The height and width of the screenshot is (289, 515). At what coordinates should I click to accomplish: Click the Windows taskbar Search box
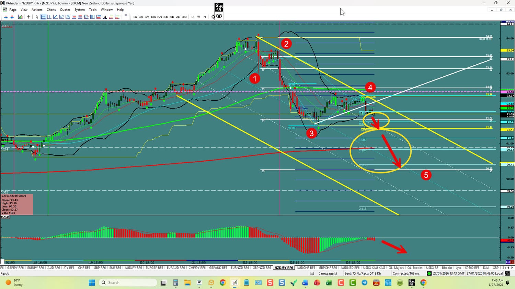[128, 282]
